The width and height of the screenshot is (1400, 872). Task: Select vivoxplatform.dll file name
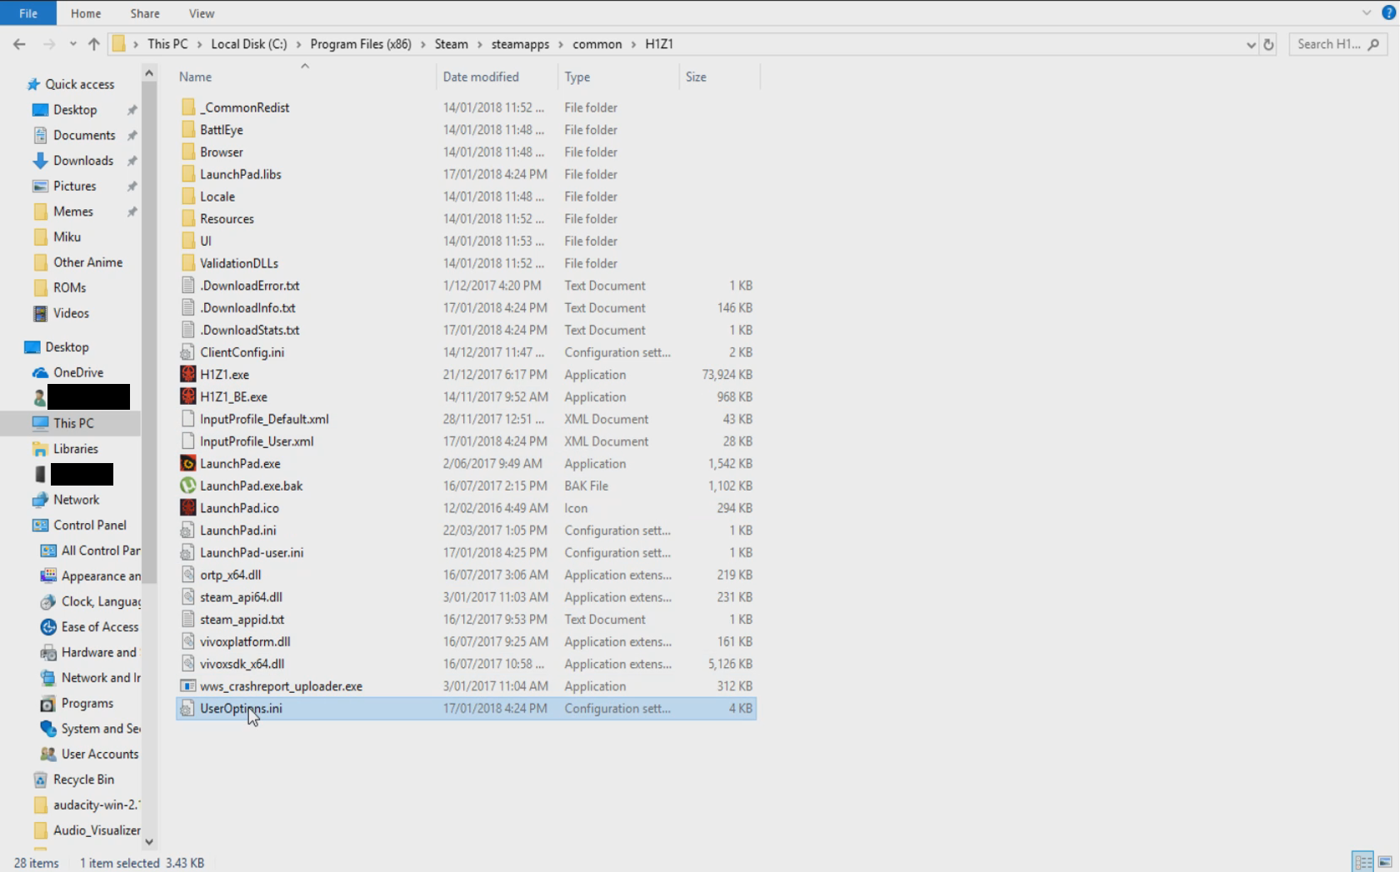(245, 642)
